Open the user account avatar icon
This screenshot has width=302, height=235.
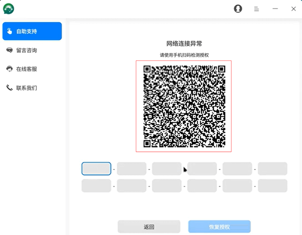coord(238,9)
